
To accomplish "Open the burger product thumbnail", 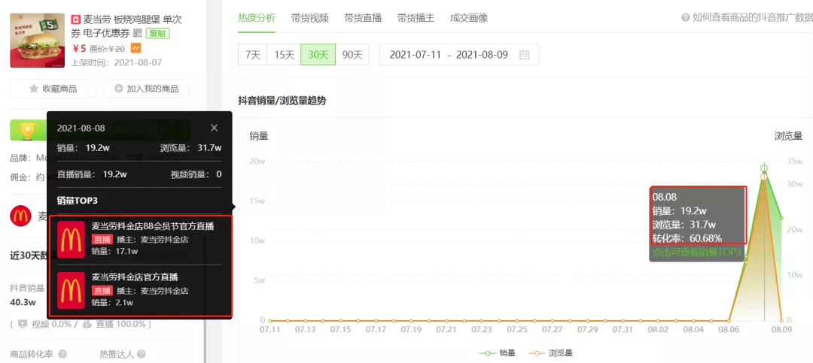I will tap(38, 41).
